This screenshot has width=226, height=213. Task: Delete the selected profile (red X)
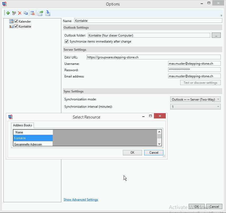click(19, 13)
